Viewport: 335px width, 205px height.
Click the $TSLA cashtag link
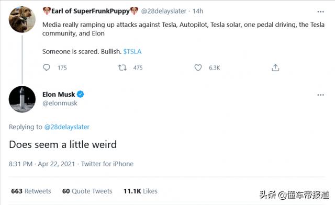tap(132, 51)
